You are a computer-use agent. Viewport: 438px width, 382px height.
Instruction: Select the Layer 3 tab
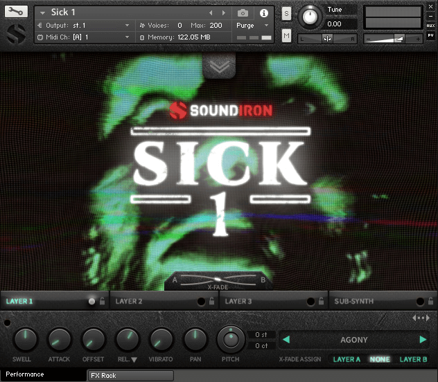(x=239, y=302)
